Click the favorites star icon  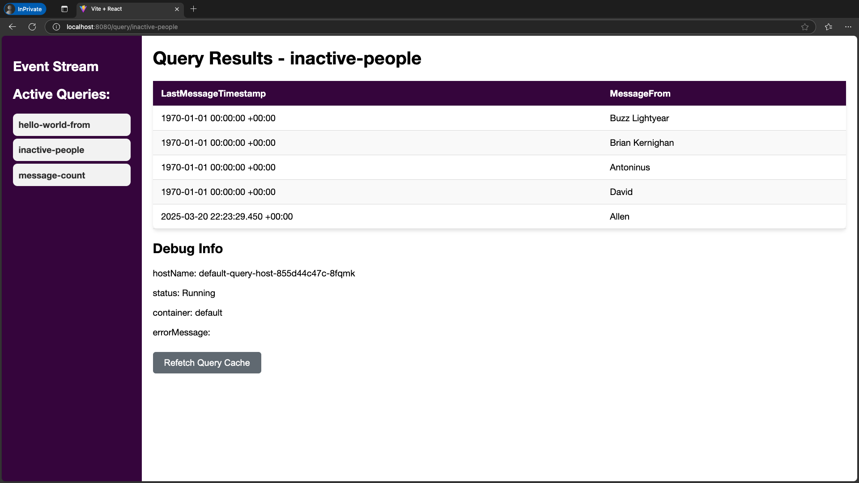click(x=805, y=27)
